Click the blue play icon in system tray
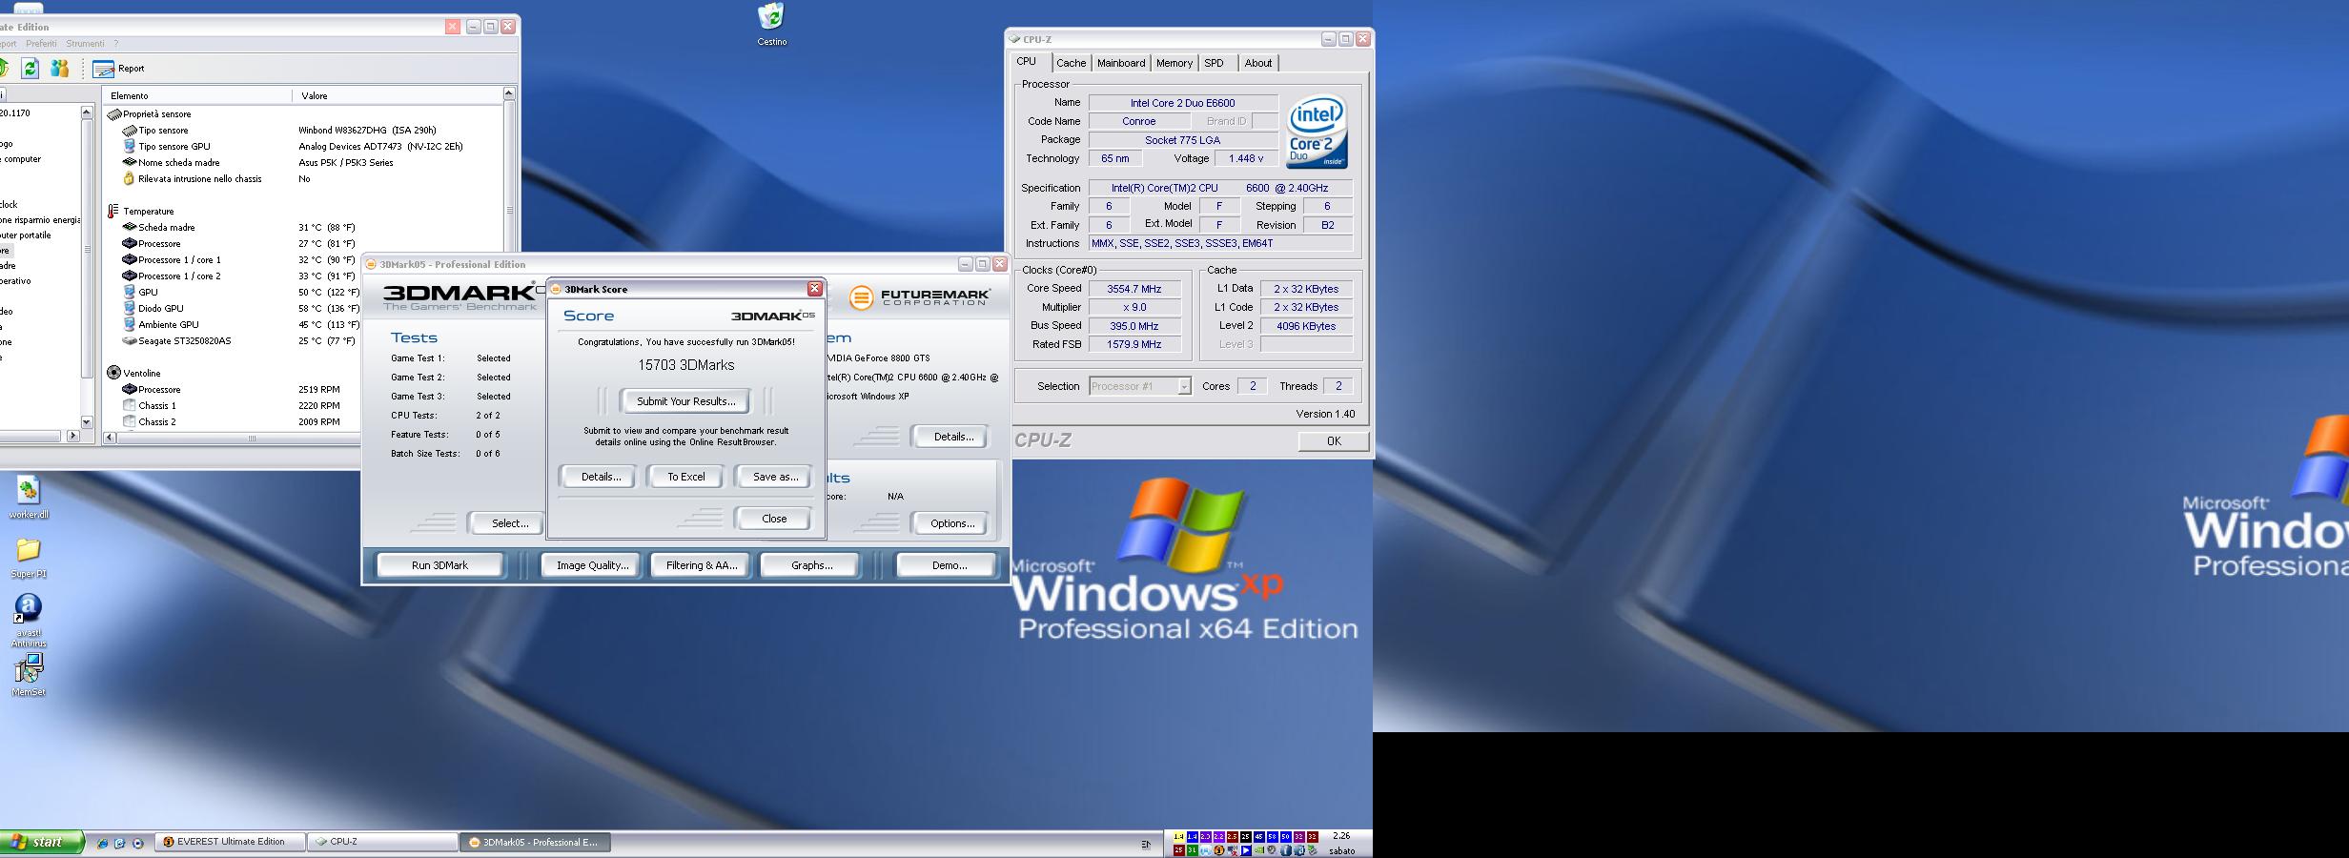The height and width of the screenshot is (858, 2349). pos(1245,850)
